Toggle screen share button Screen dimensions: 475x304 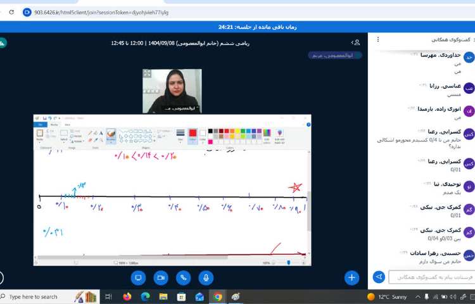139,277
